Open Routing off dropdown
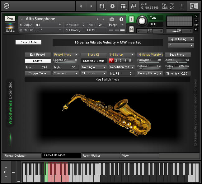202x184 pixels. pos(94,67)
